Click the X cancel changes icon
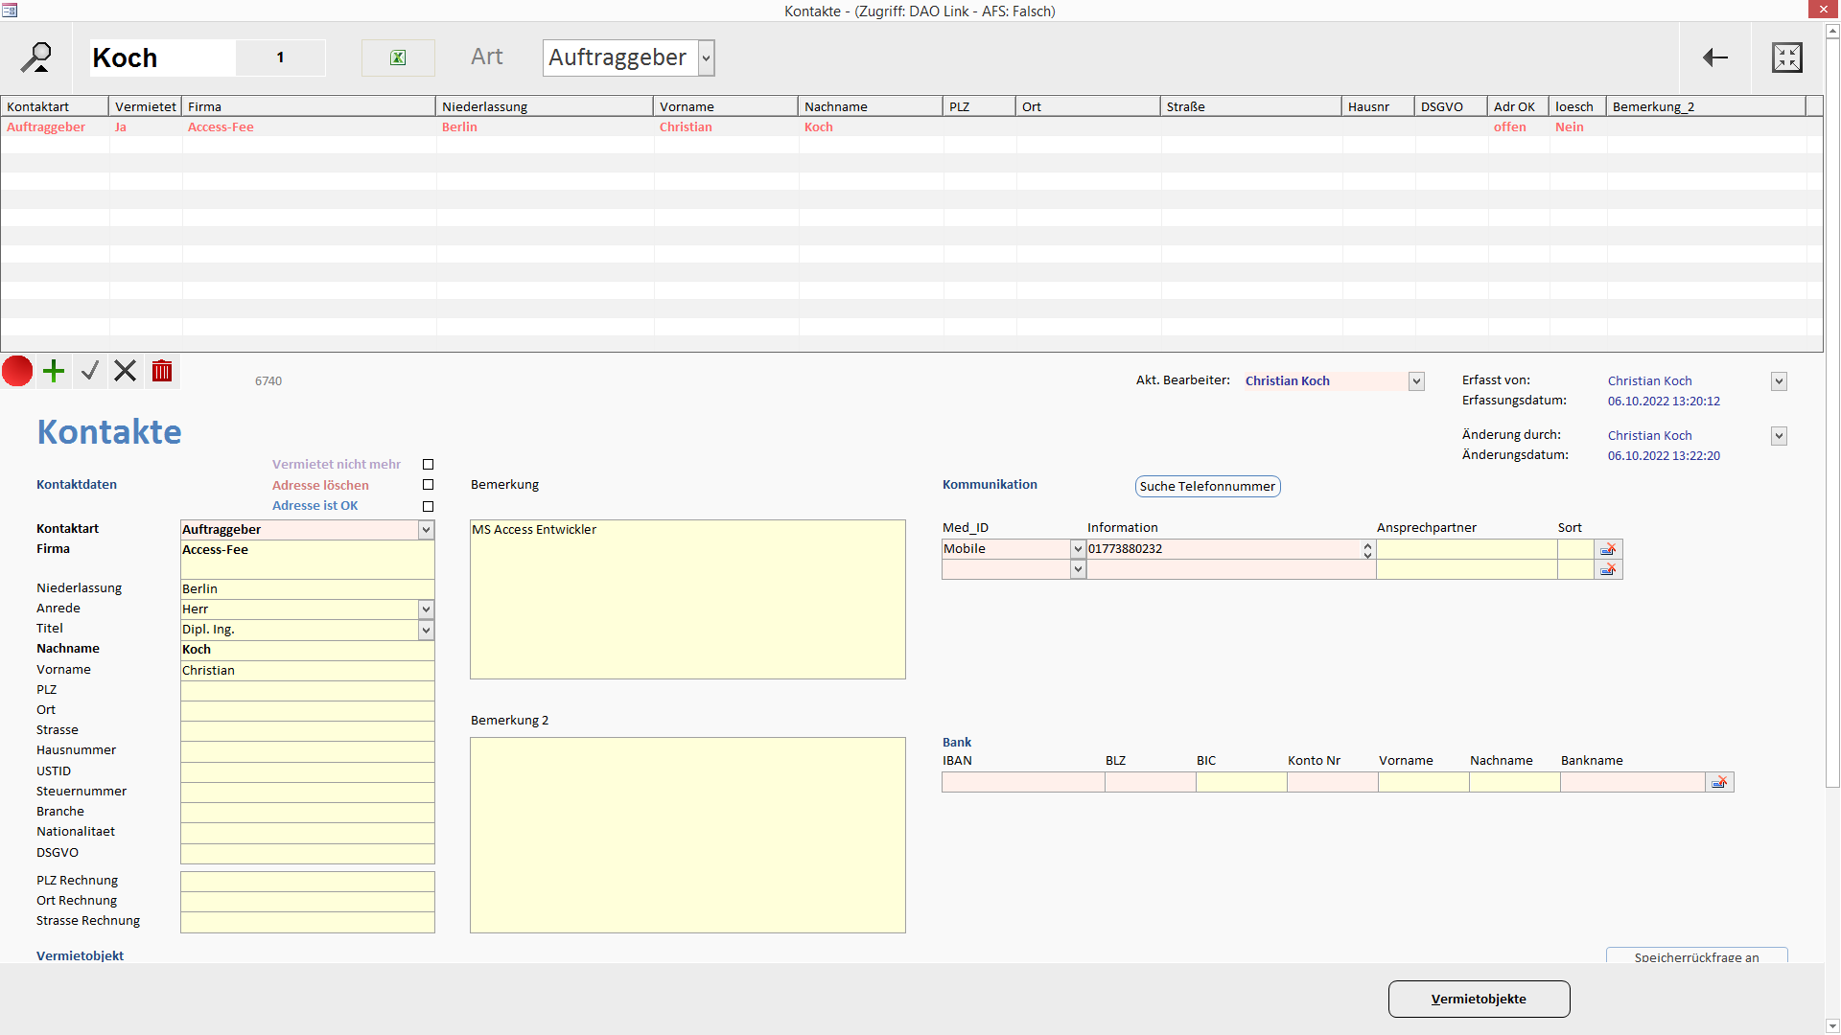This screenshot has width=1841, height=1035. coord(126,371)
